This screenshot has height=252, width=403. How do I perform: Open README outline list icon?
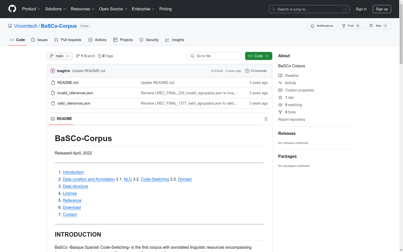[x=266, y=119]
